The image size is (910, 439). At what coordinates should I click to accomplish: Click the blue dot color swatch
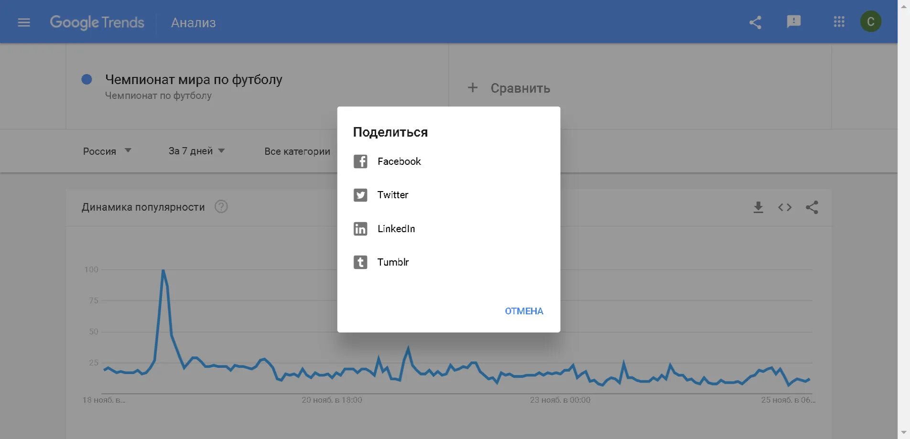point(87,79)
